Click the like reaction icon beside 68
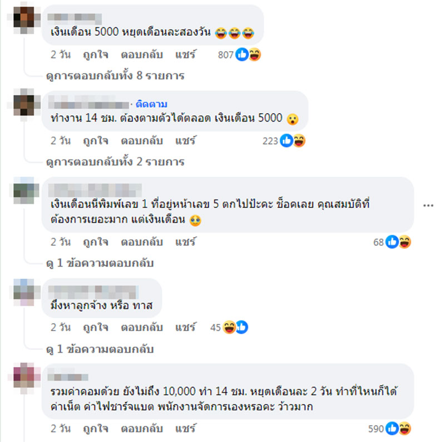 coord(392,242)
